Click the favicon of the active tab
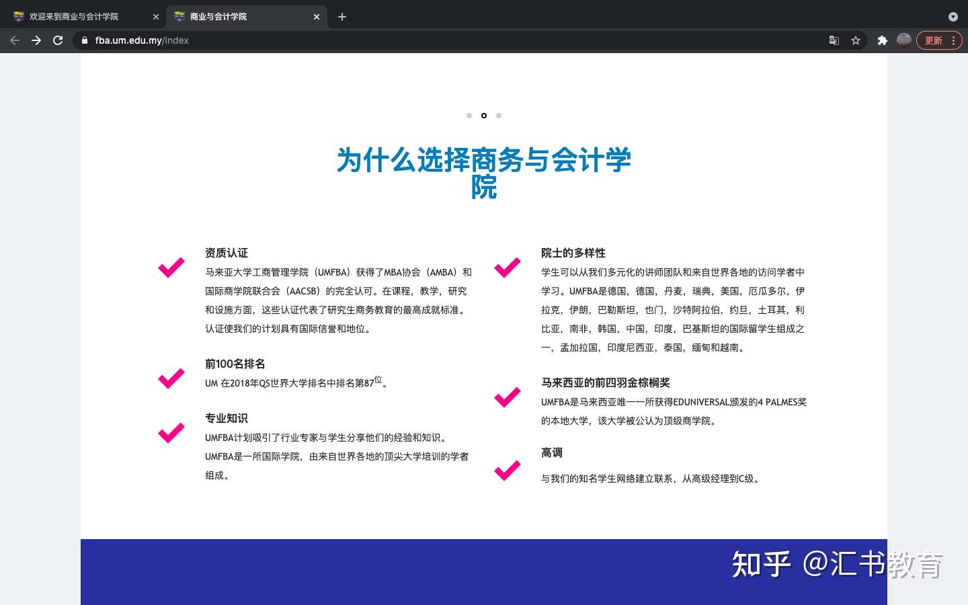This screenshot has width=968, height=605. coord(179,17)
